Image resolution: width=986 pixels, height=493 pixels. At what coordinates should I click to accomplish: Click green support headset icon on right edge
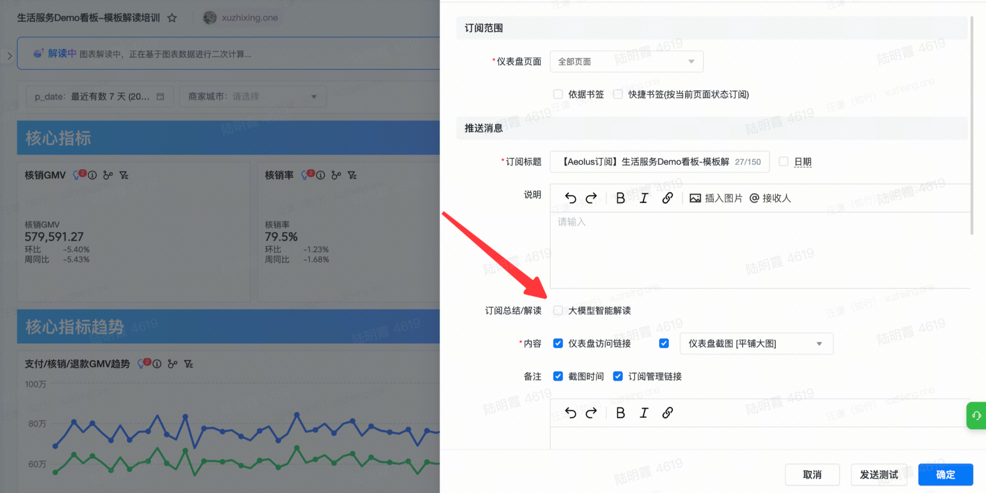[x=976, y=415]
